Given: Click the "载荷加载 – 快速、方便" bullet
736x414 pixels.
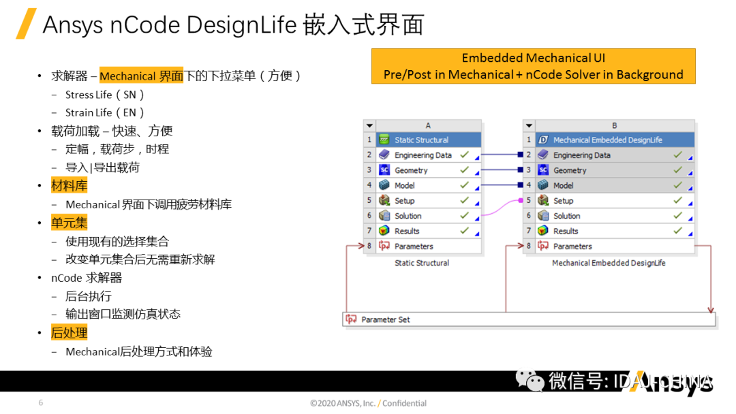Looking at the screenshot, I should [x=112, y=131].
